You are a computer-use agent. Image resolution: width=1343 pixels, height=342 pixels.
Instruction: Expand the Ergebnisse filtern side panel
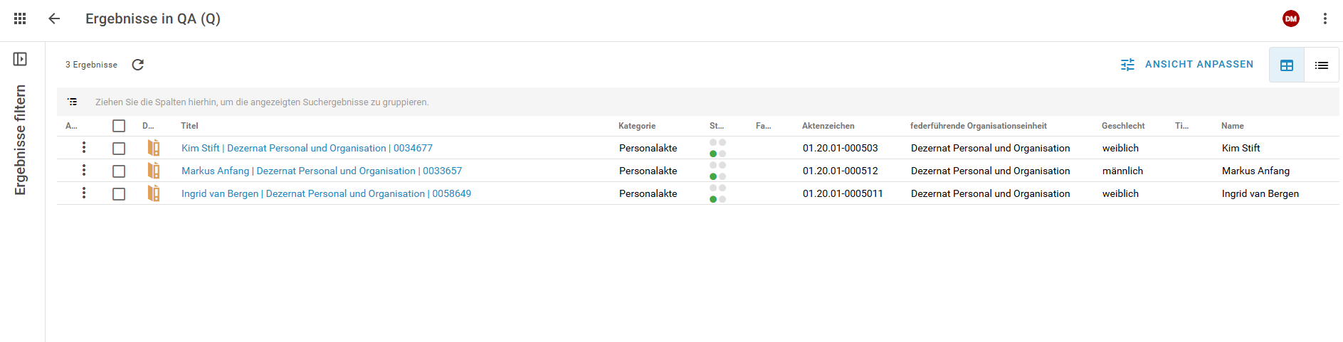point(20,59)
